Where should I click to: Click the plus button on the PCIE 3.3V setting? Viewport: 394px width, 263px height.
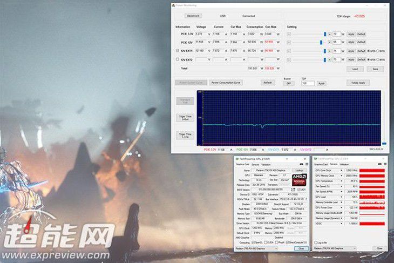(x=330, y=34)
